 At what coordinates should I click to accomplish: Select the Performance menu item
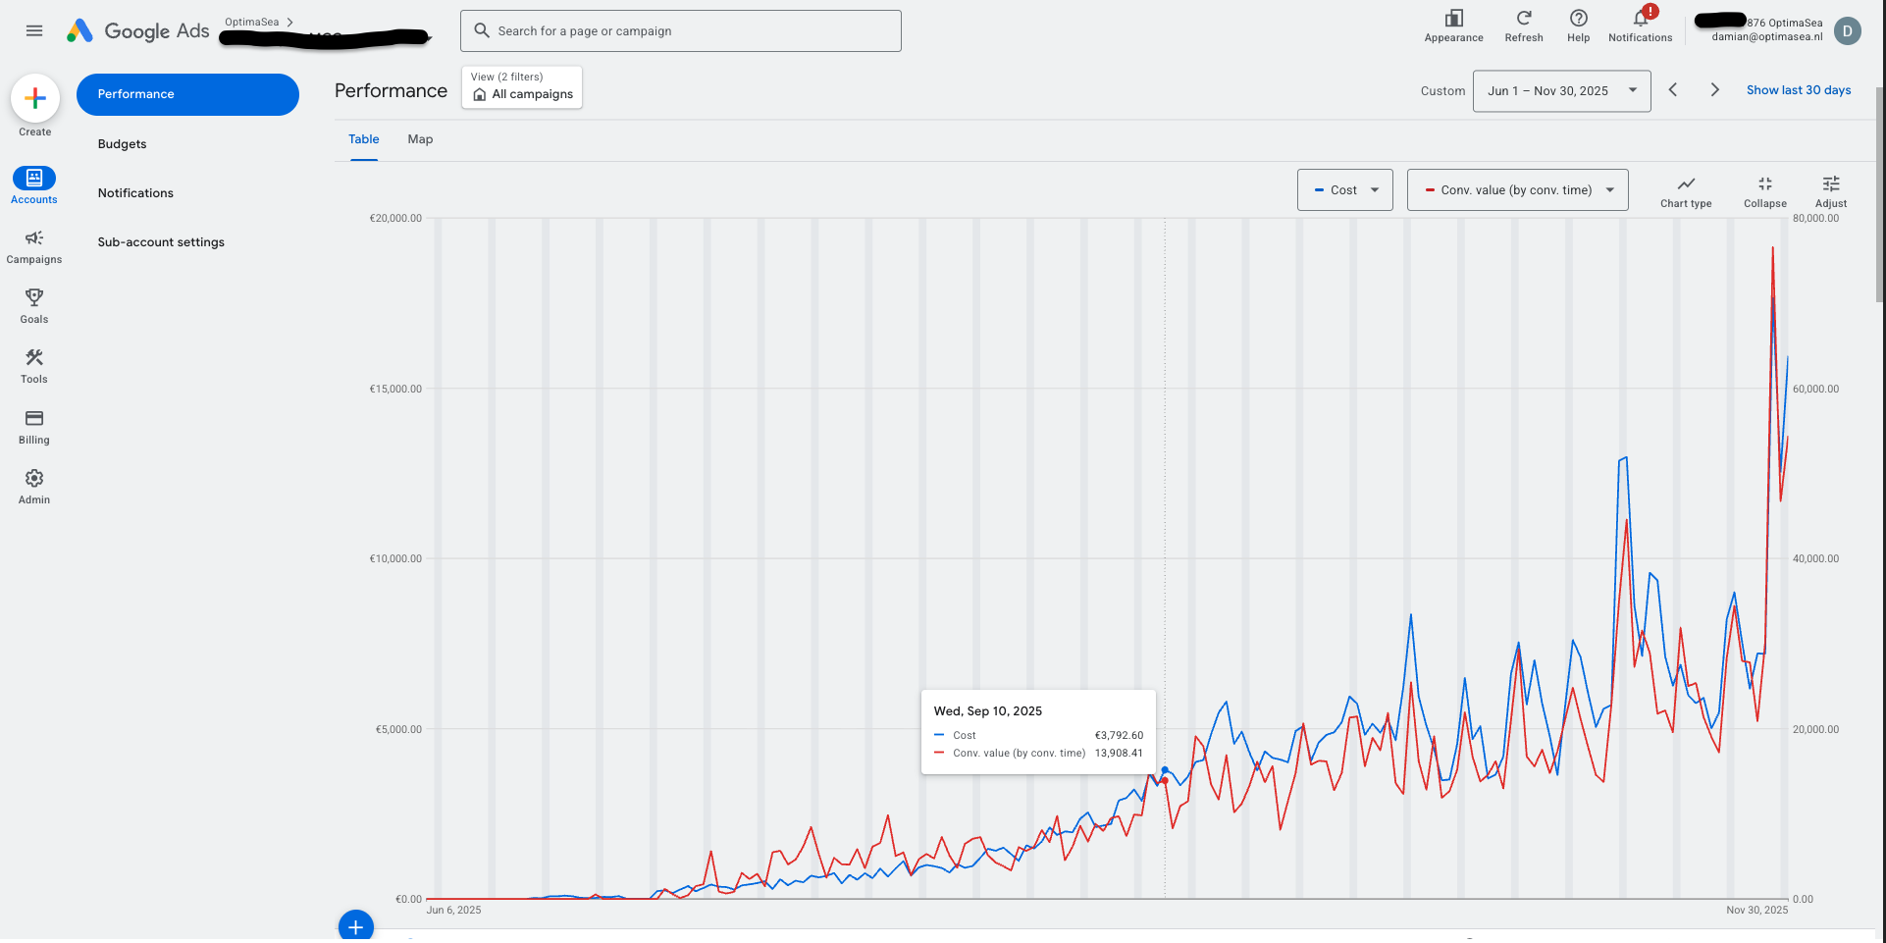tap(187, 94)
